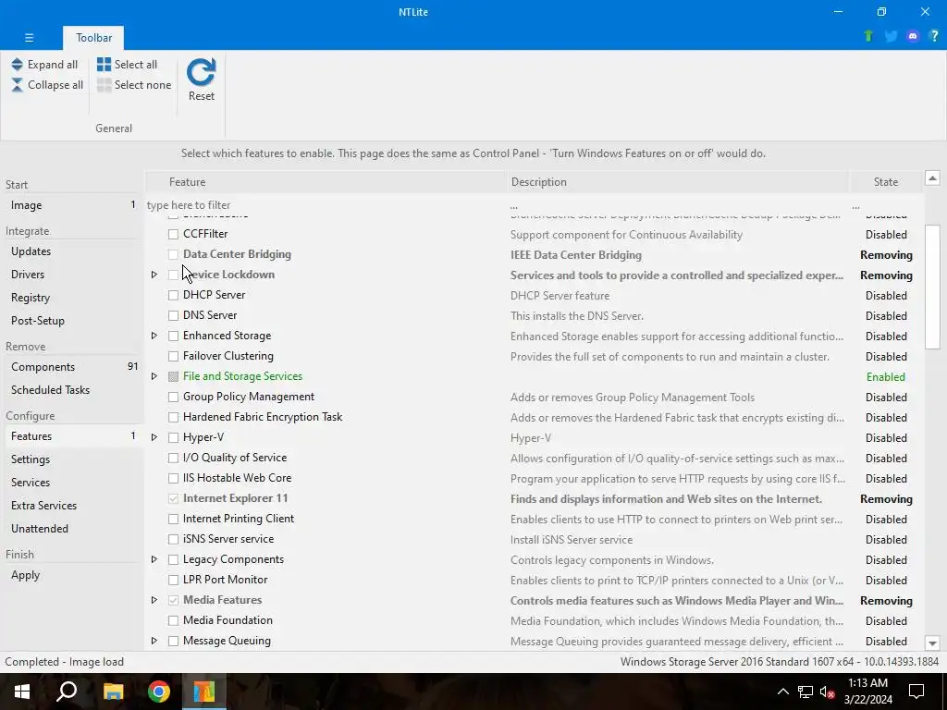Open the hamburger menu icon
The width and height of the screenshot is (947, 710).
(x=29, y=37)
